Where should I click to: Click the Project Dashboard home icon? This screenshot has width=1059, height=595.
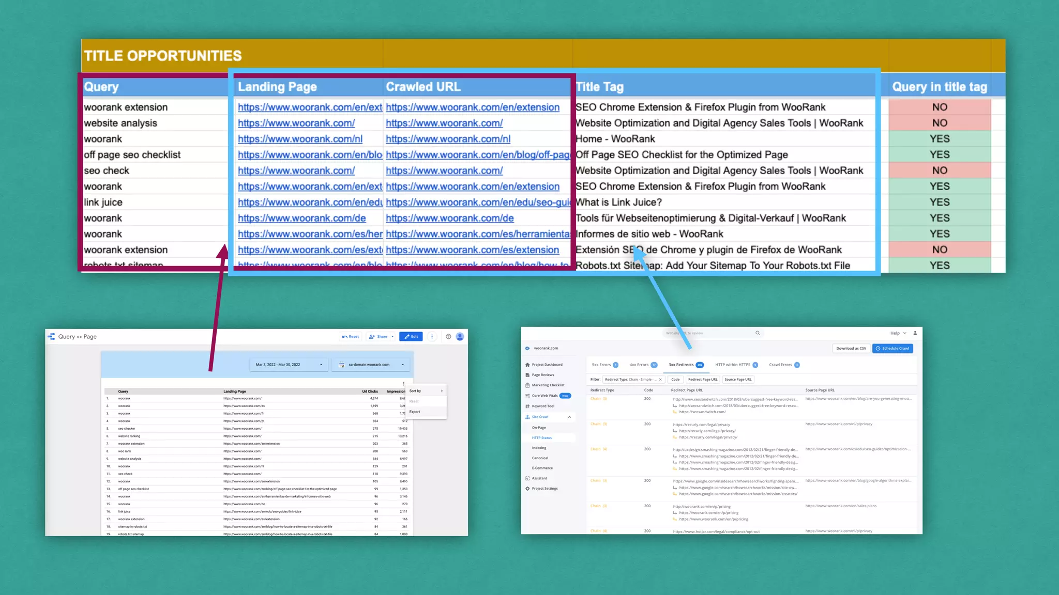point(527,365)
